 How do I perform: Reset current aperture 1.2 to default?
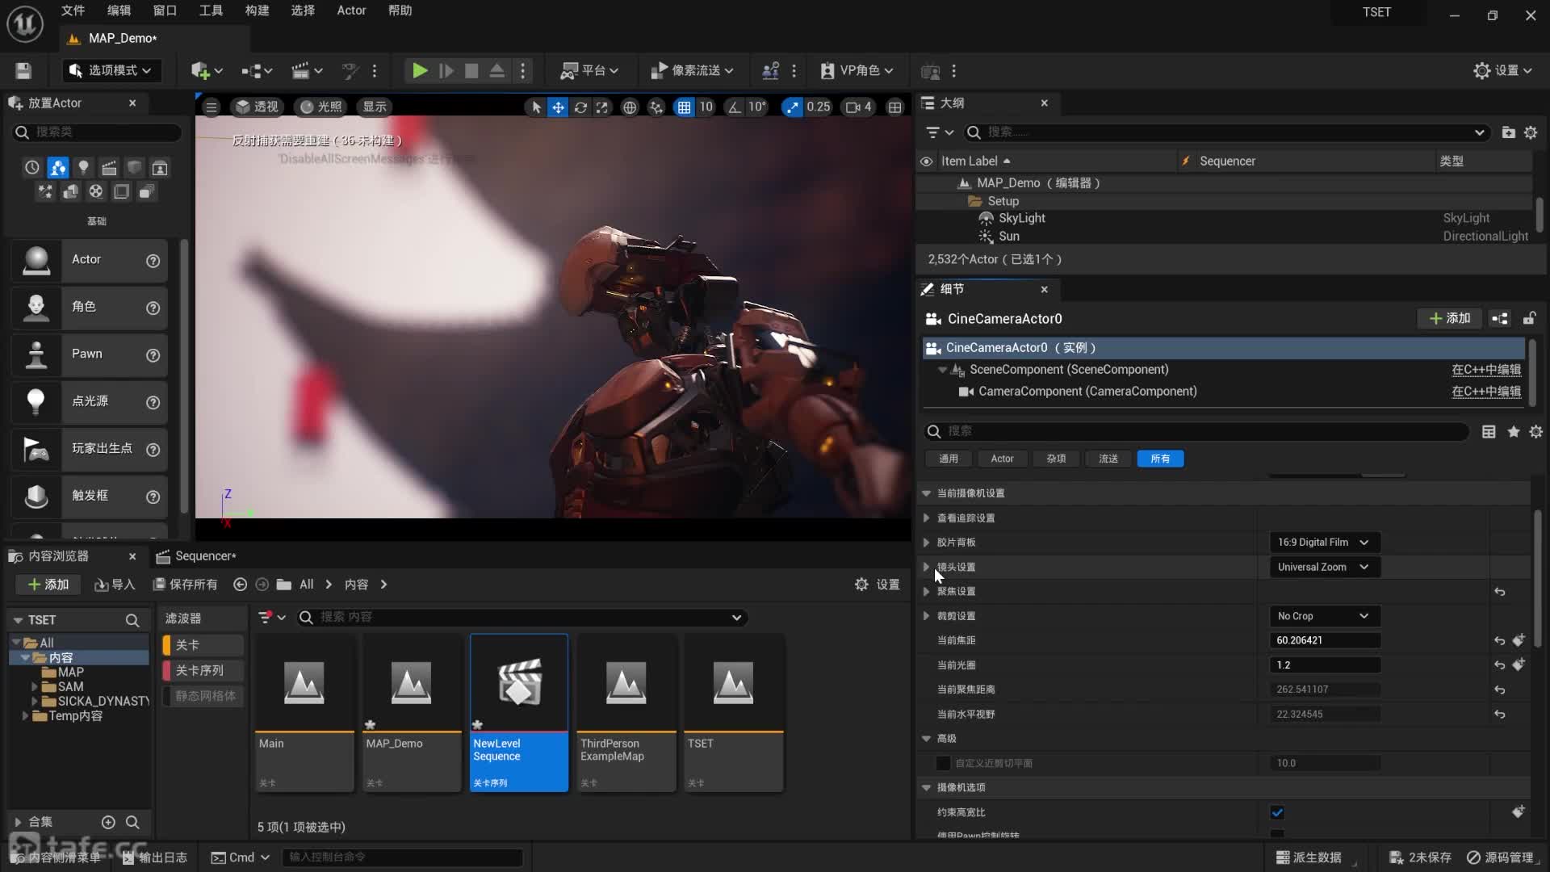click(1499, 665)
